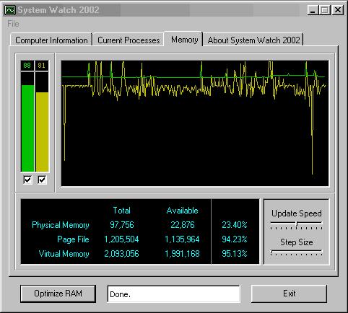Viewport: 348px width, 313px height.
Task: Click Page File available 1,135,964
Action: point(182,239)
